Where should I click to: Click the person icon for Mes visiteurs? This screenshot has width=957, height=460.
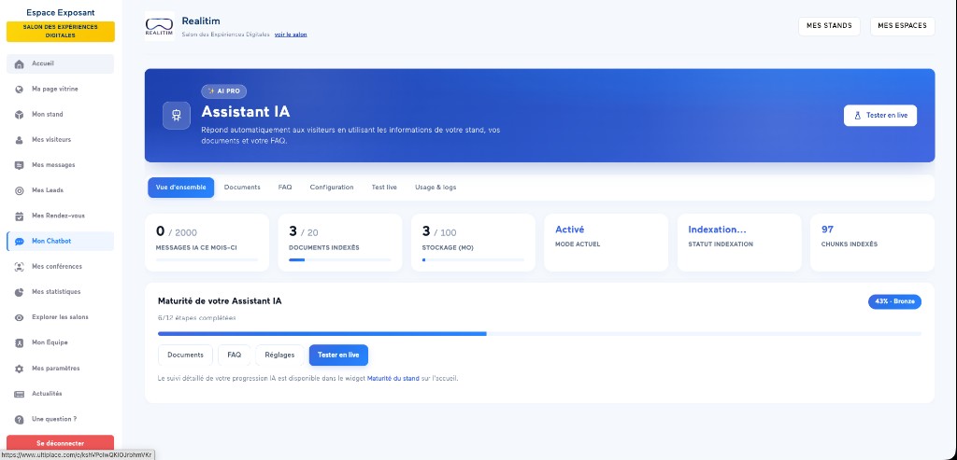(19, 140)
